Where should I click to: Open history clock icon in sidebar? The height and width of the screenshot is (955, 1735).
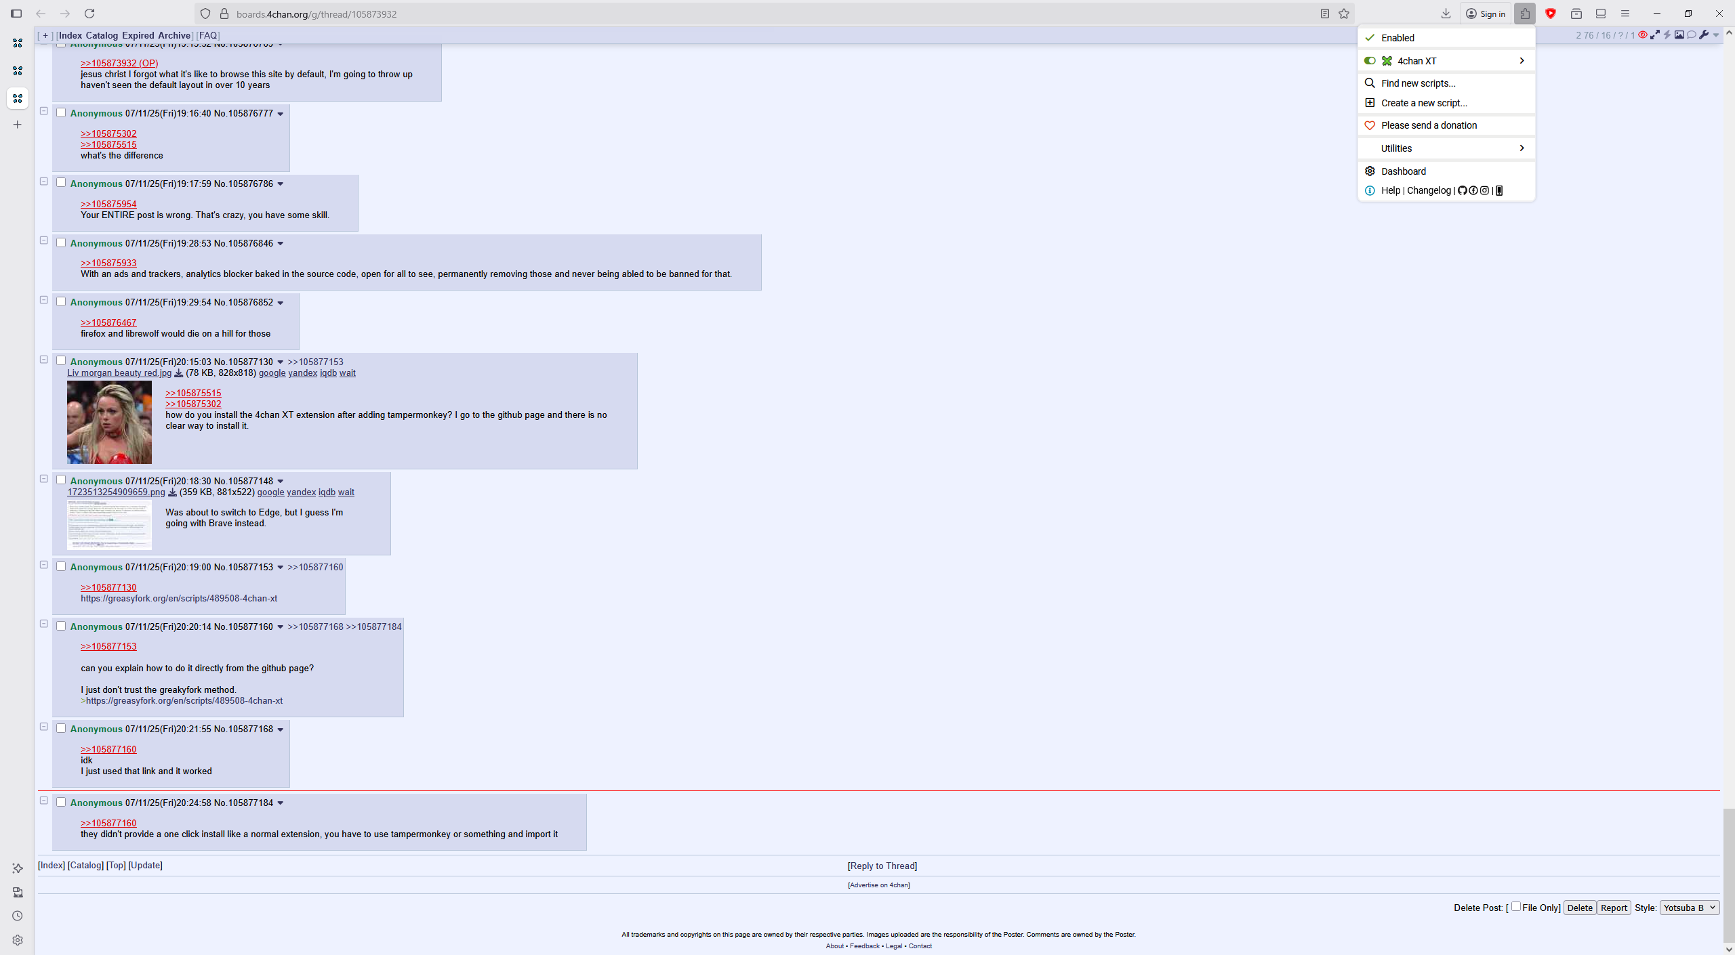pos(18,916)
